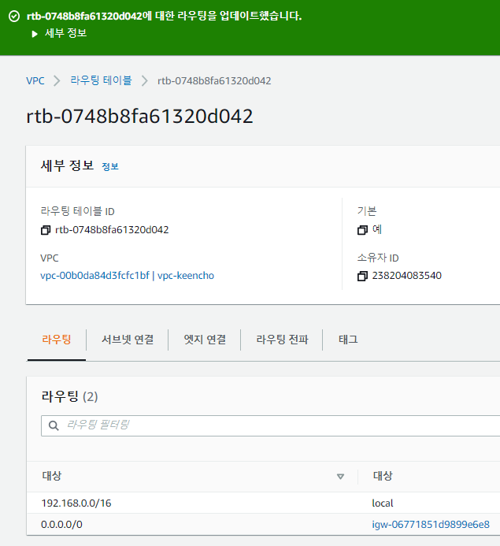Go to VPC in the breadcrumb
Screen dimensions: 500x546
(x=35, y=80)
